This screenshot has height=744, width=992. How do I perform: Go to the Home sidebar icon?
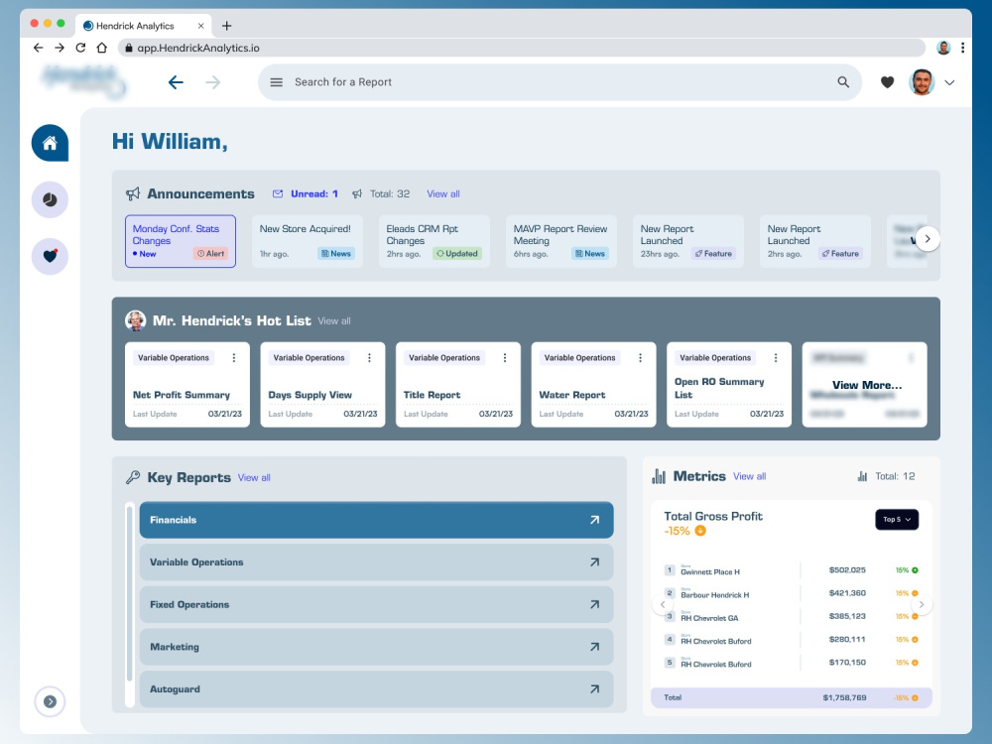[50, 143]
